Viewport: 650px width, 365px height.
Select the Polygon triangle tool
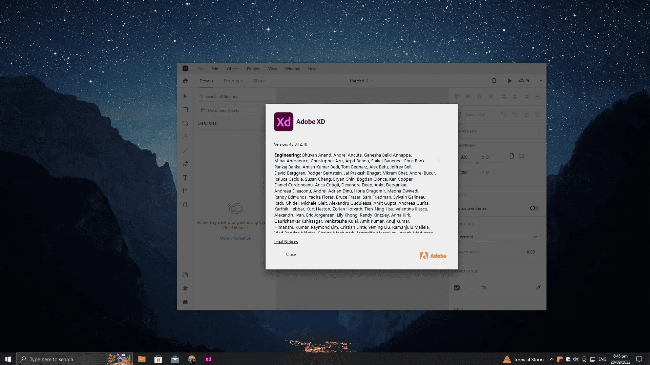point(185,137)
